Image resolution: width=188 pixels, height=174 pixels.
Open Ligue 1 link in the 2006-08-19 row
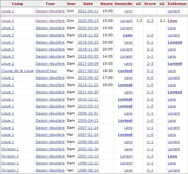(7, 142)
